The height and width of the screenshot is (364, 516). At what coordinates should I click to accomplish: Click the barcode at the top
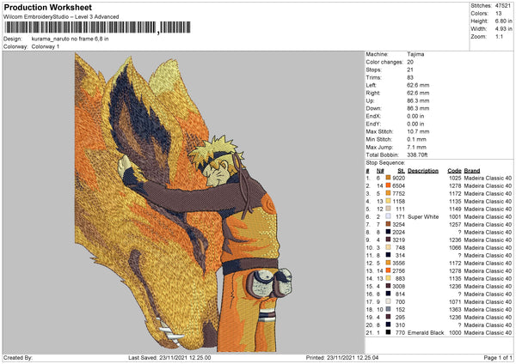(x=97, y=27)
